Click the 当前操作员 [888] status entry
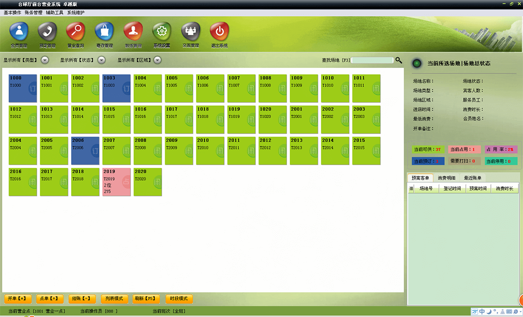The width and height of the screenshot is (523, 317). 99,311
